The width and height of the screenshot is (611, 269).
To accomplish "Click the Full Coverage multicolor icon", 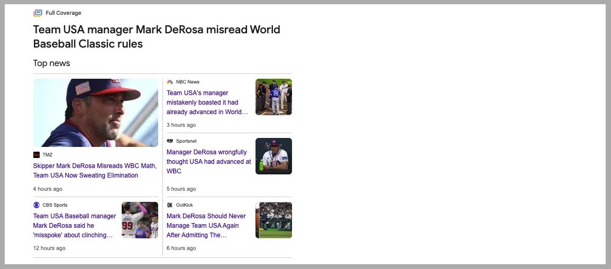I will (x=38, y=13).
